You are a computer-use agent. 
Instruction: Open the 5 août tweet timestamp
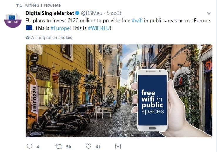tap(114, 13)
